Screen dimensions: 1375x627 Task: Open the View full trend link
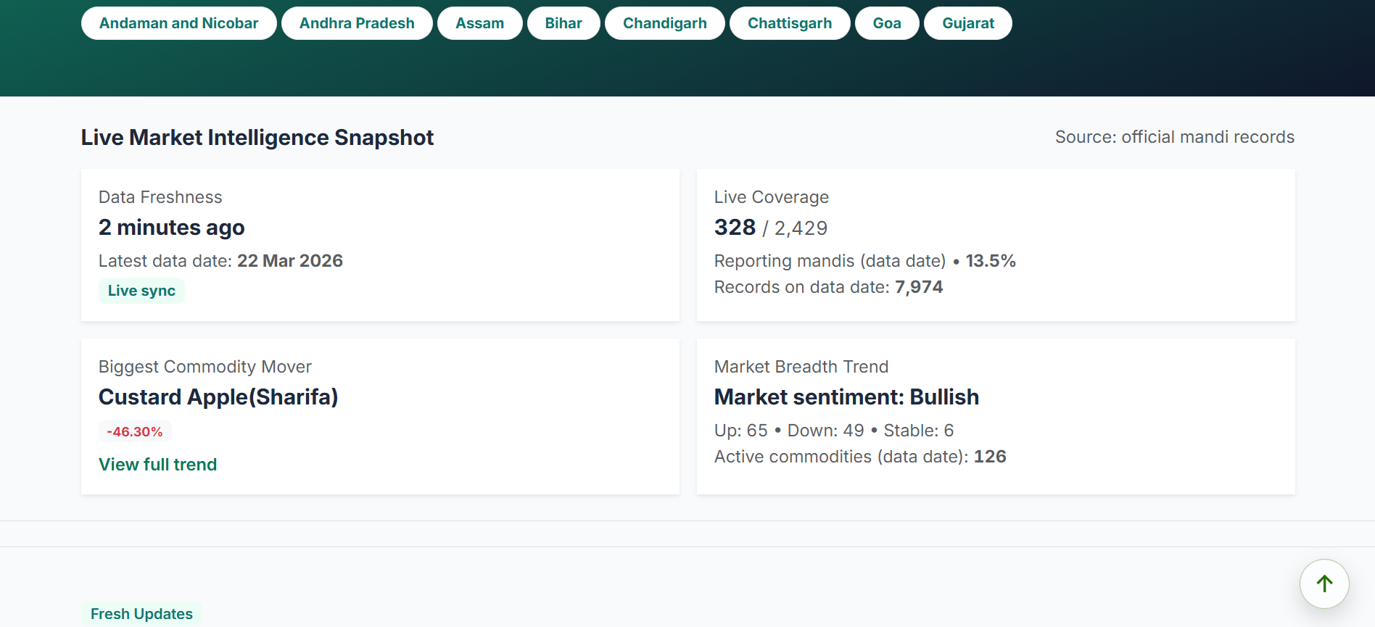point(157,465)
